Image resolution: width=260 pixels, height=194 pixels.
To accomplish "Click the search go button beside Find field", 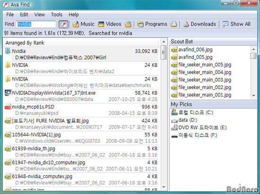I will 63,24.
